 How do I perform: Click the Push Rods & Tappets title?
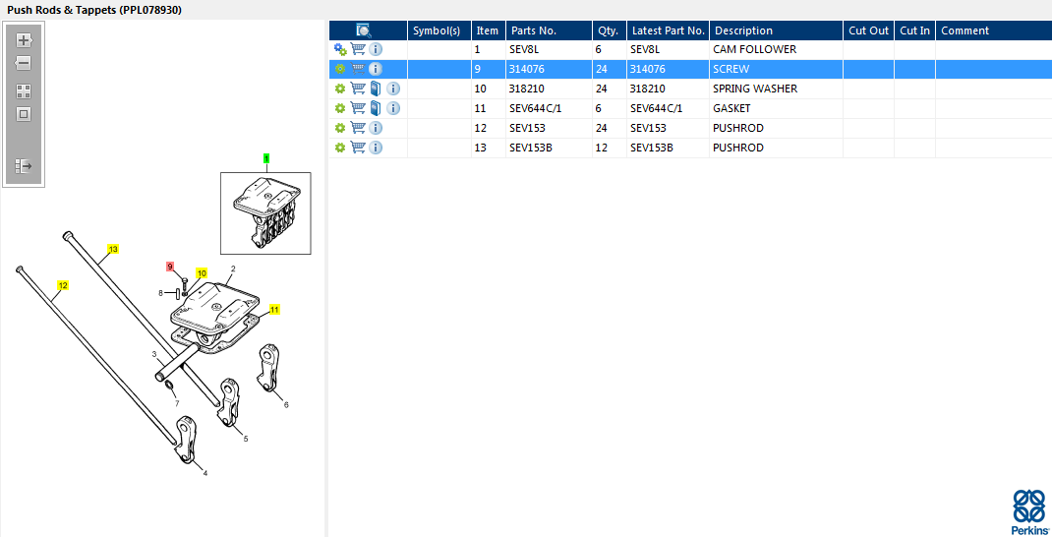click(x=94, y=10)
